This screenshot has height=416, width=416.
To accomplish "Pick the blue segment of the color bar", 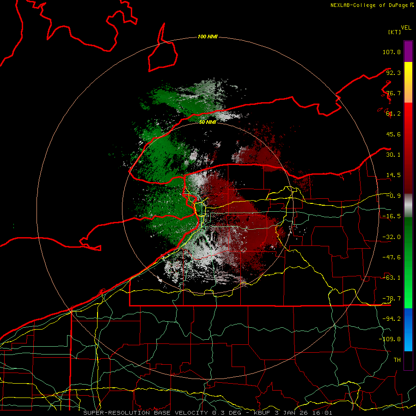I will point(408,330).
